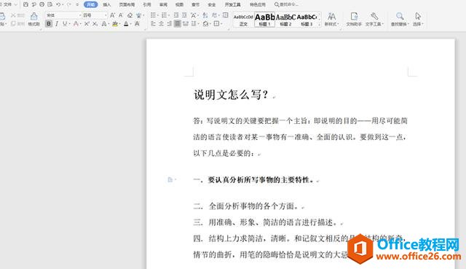
Task: Switch to the 特色应用 tab
Action: (258, 4)
